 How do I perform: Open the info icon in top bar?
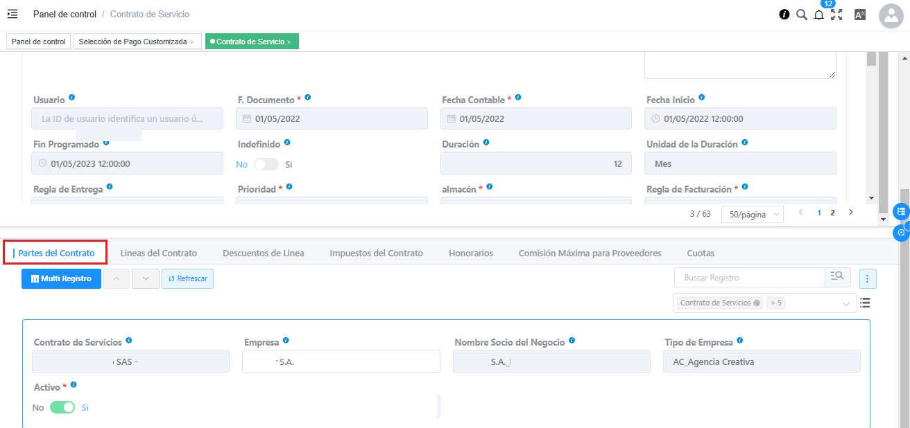pos(784,15)
